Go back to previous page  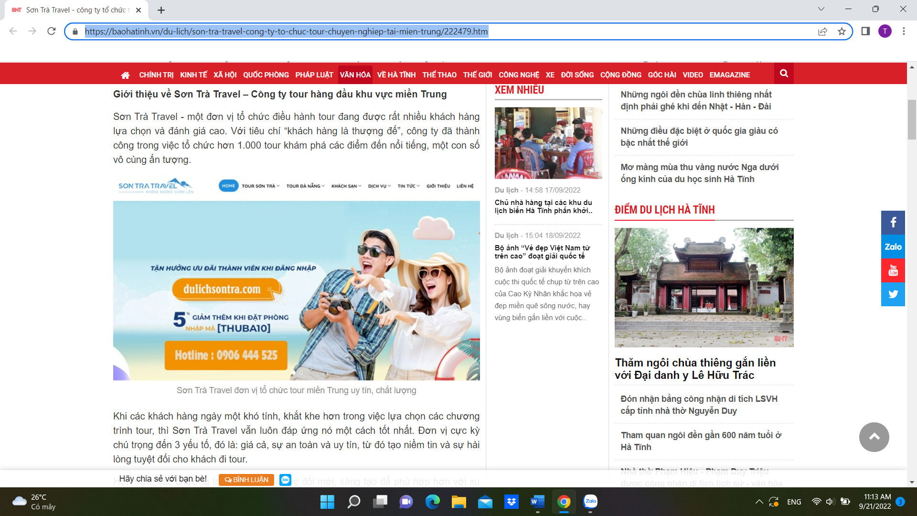tap(13, 31)
